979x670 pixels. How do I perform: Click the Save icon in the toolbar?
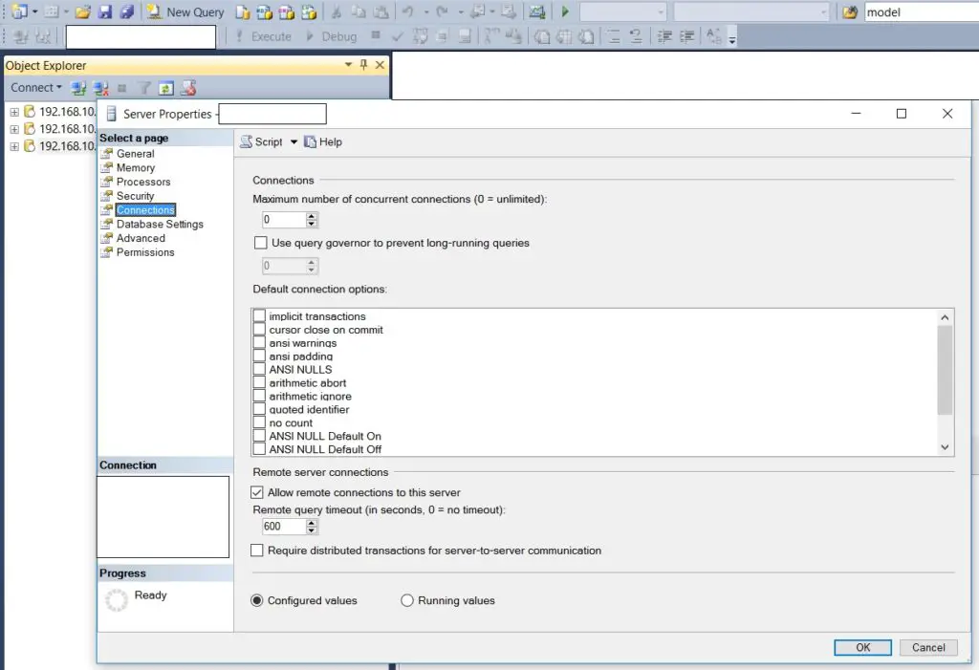[105, 12]
